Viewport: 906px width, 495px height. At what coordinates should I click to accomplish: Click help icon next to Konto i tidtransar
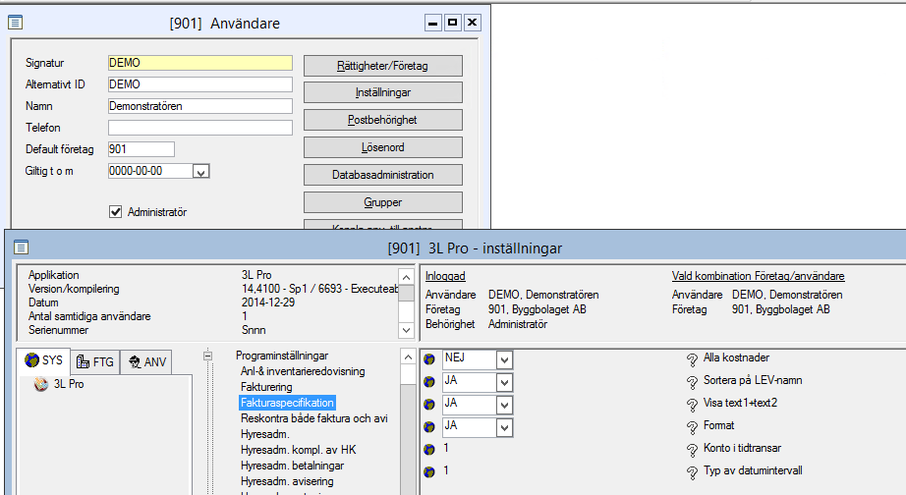point(692,450)
